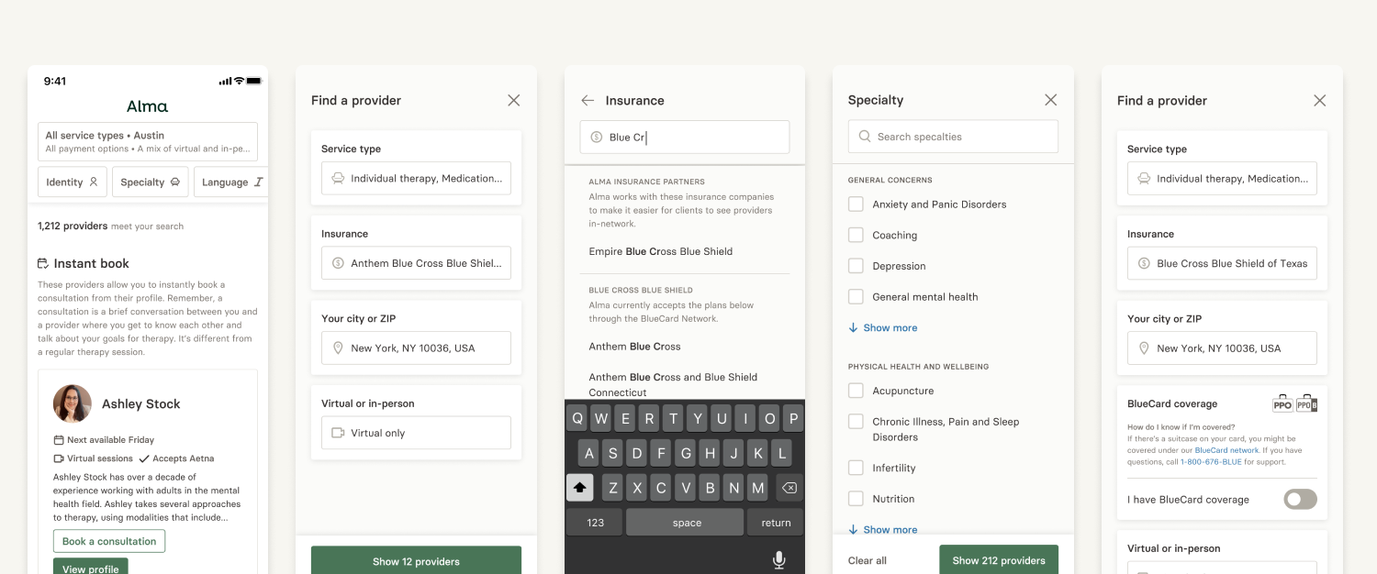Viewport: 1377px width, 574px height.
Task: Click couch icon in first panel Service type field
Action: (338, 179)
